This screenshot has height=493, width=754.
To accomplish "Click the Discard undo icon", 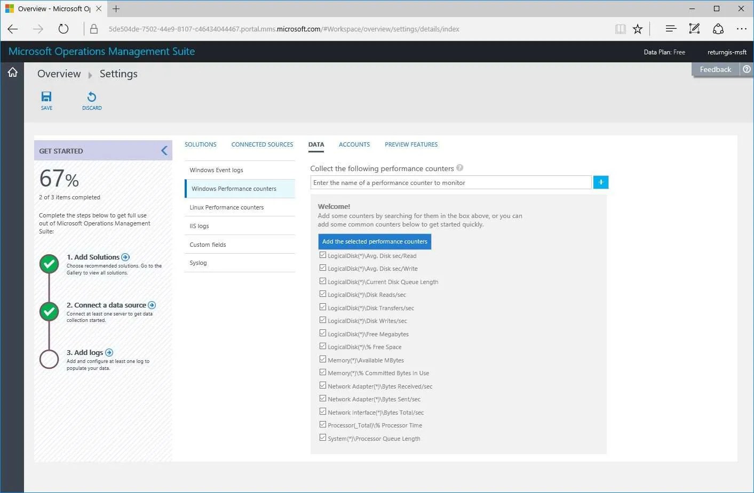I will [x=92, y=96].
